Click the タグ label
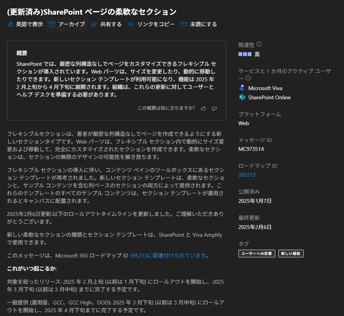The image size is (344, 316). coord(243,244)
